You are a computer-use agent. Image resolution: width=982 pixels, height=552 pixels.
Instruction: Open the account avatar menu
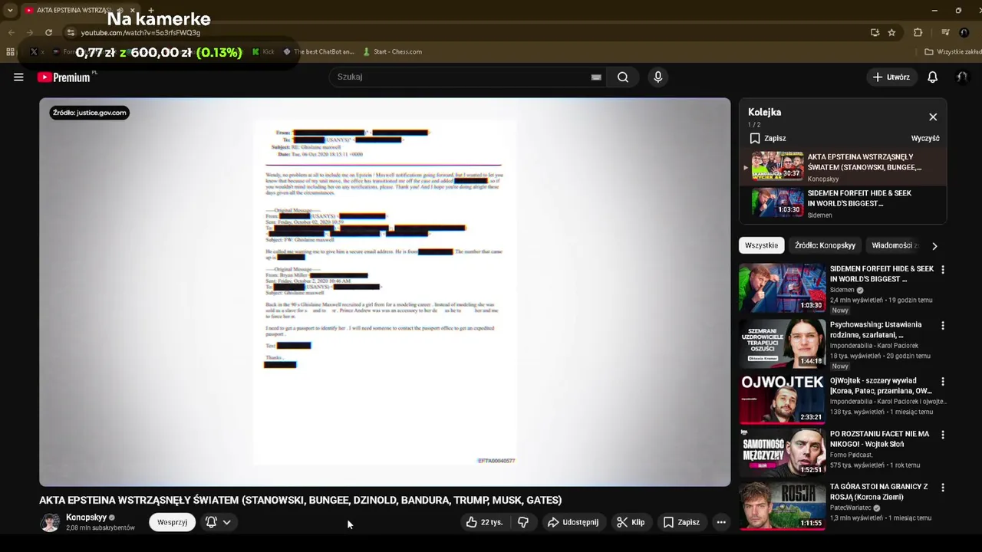click(x=963, y=77)
